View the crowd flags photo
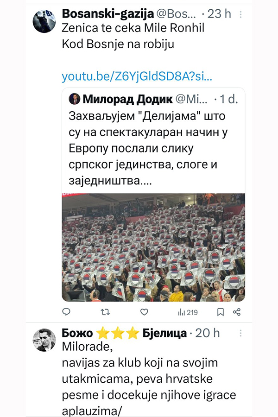Viewport: 278px width, 417px height. (x=153, y=247)
